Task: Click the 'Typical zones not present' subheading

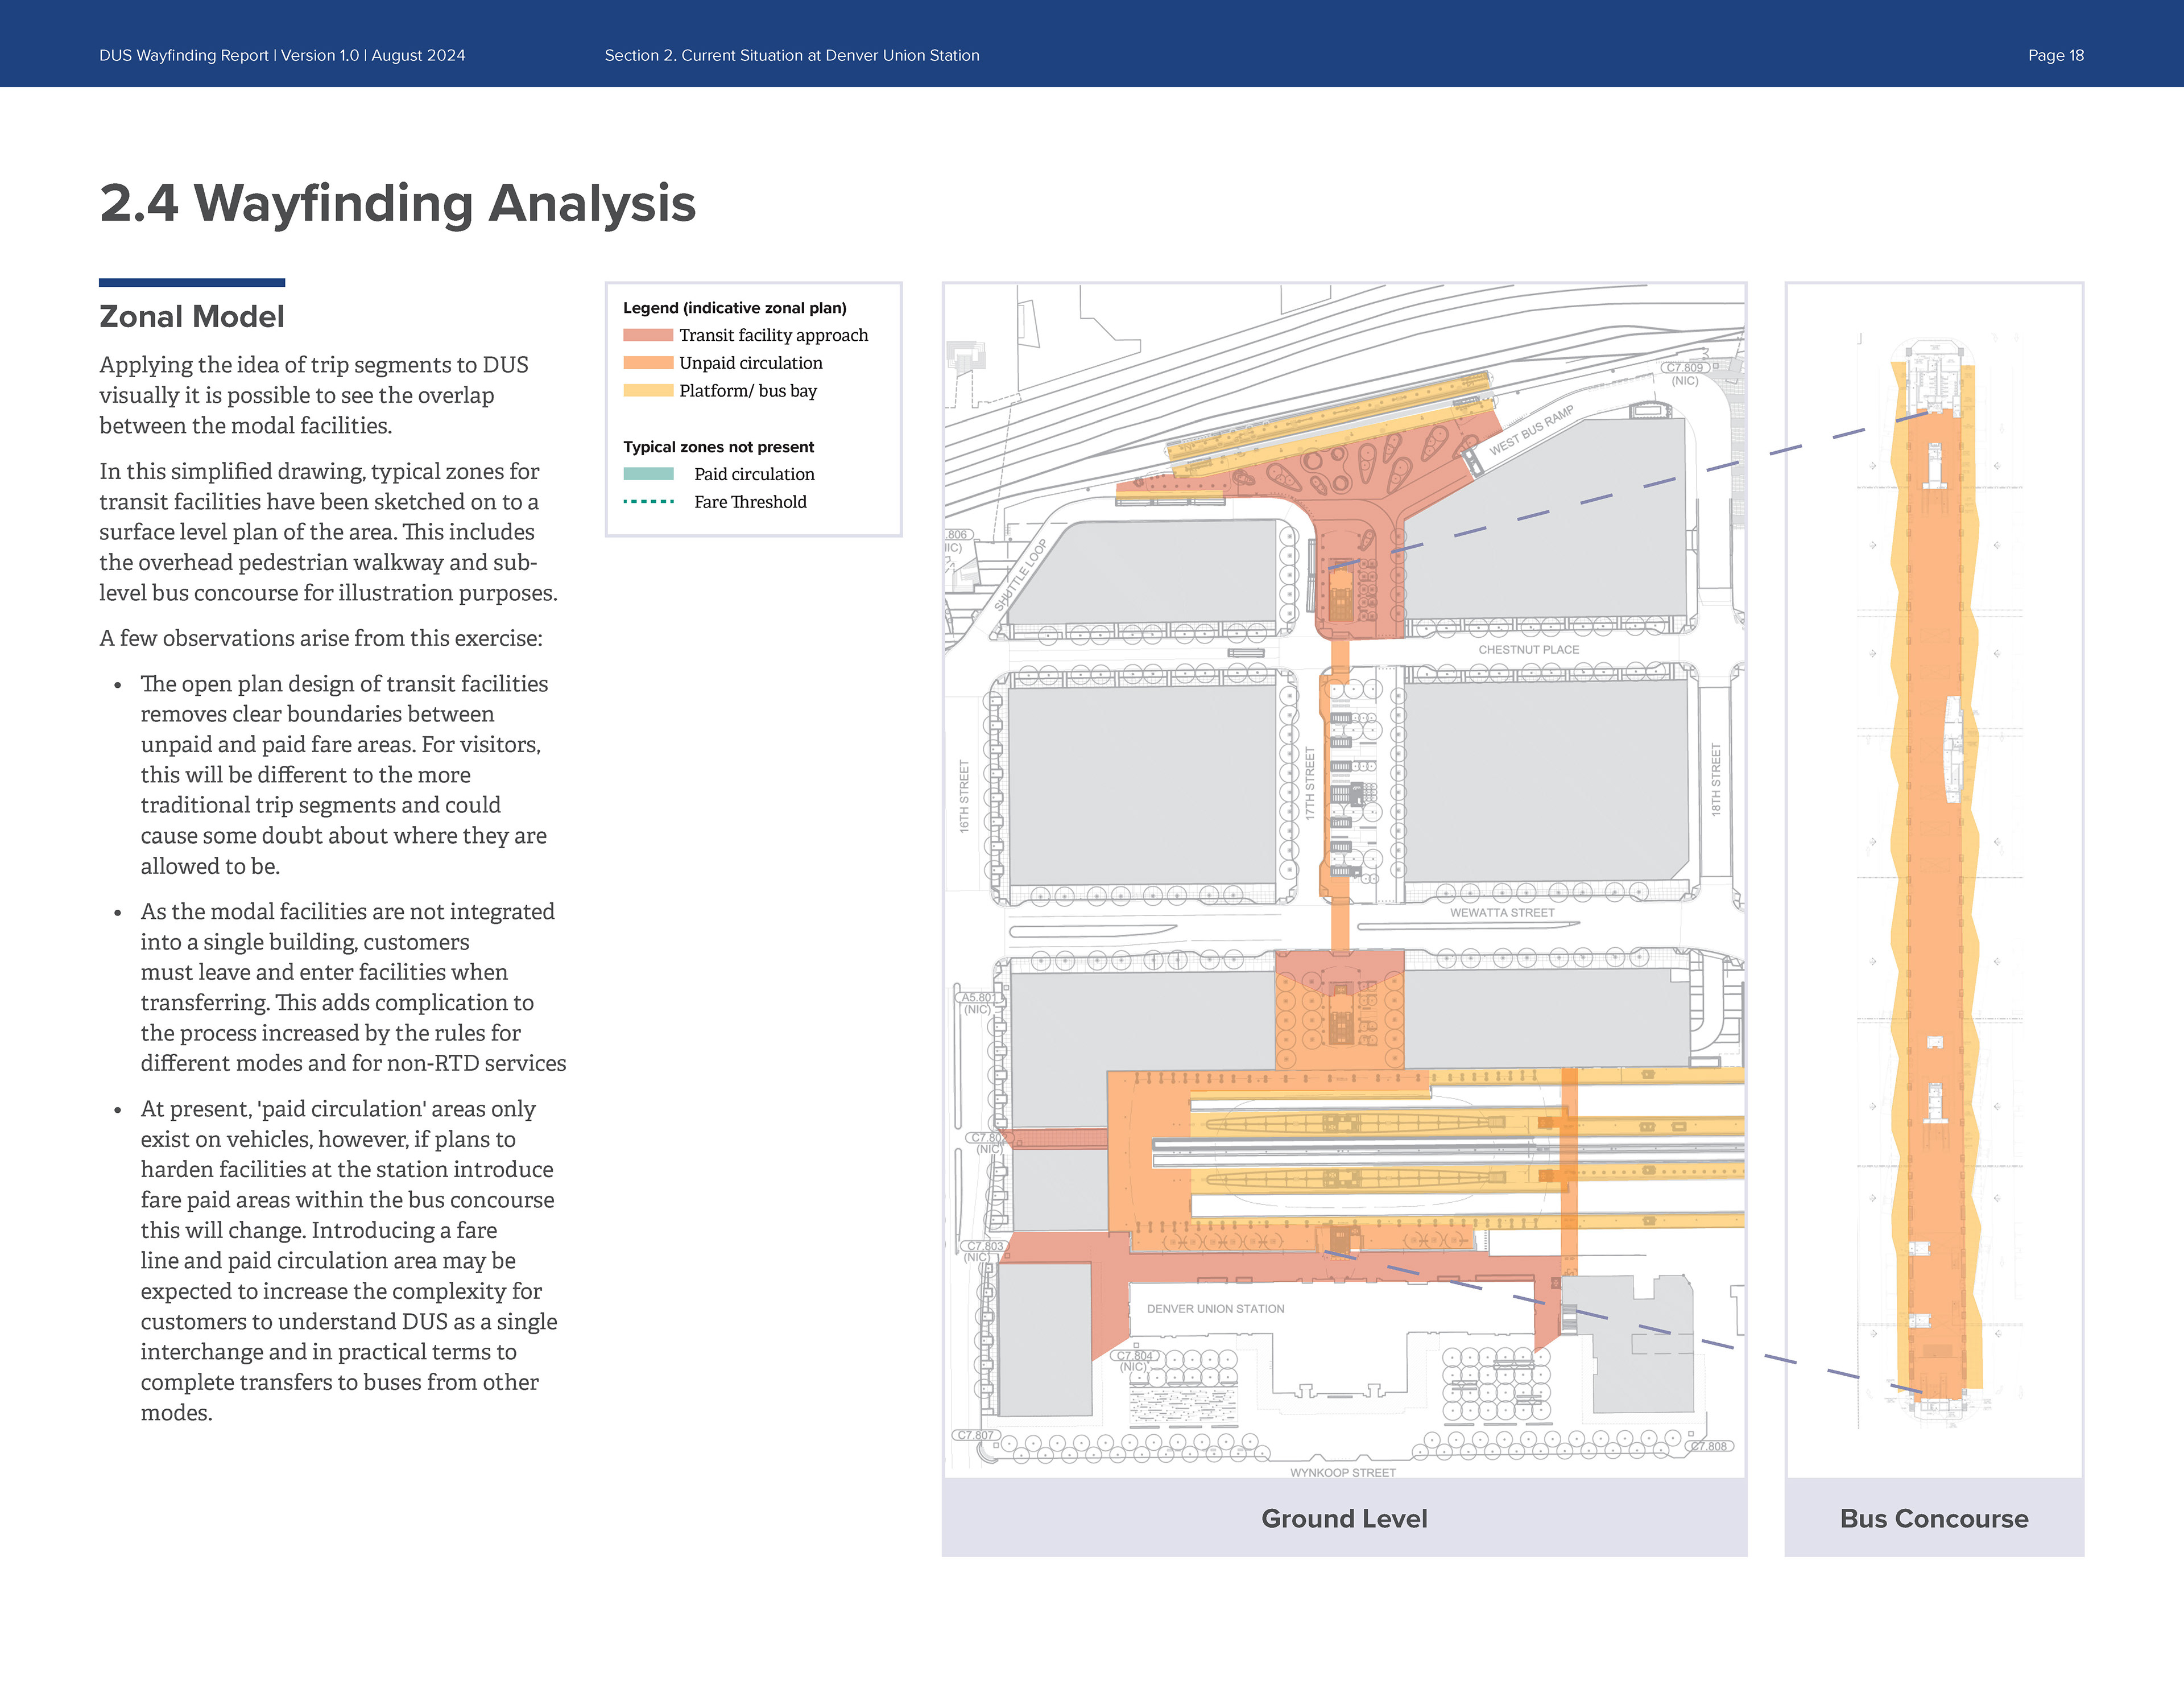Action: pyautogui.click(x=718, y=447)
